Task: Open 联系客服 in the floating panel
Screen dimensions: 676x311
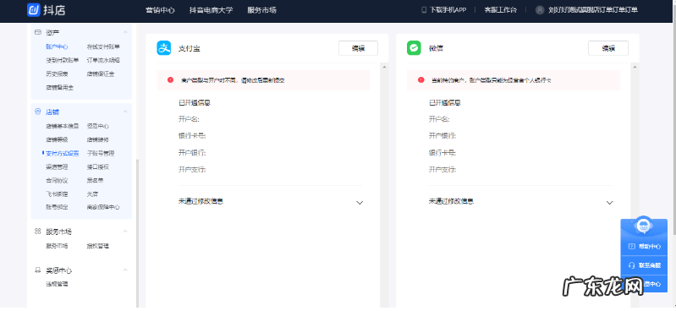Action: (x=649, y=265)
